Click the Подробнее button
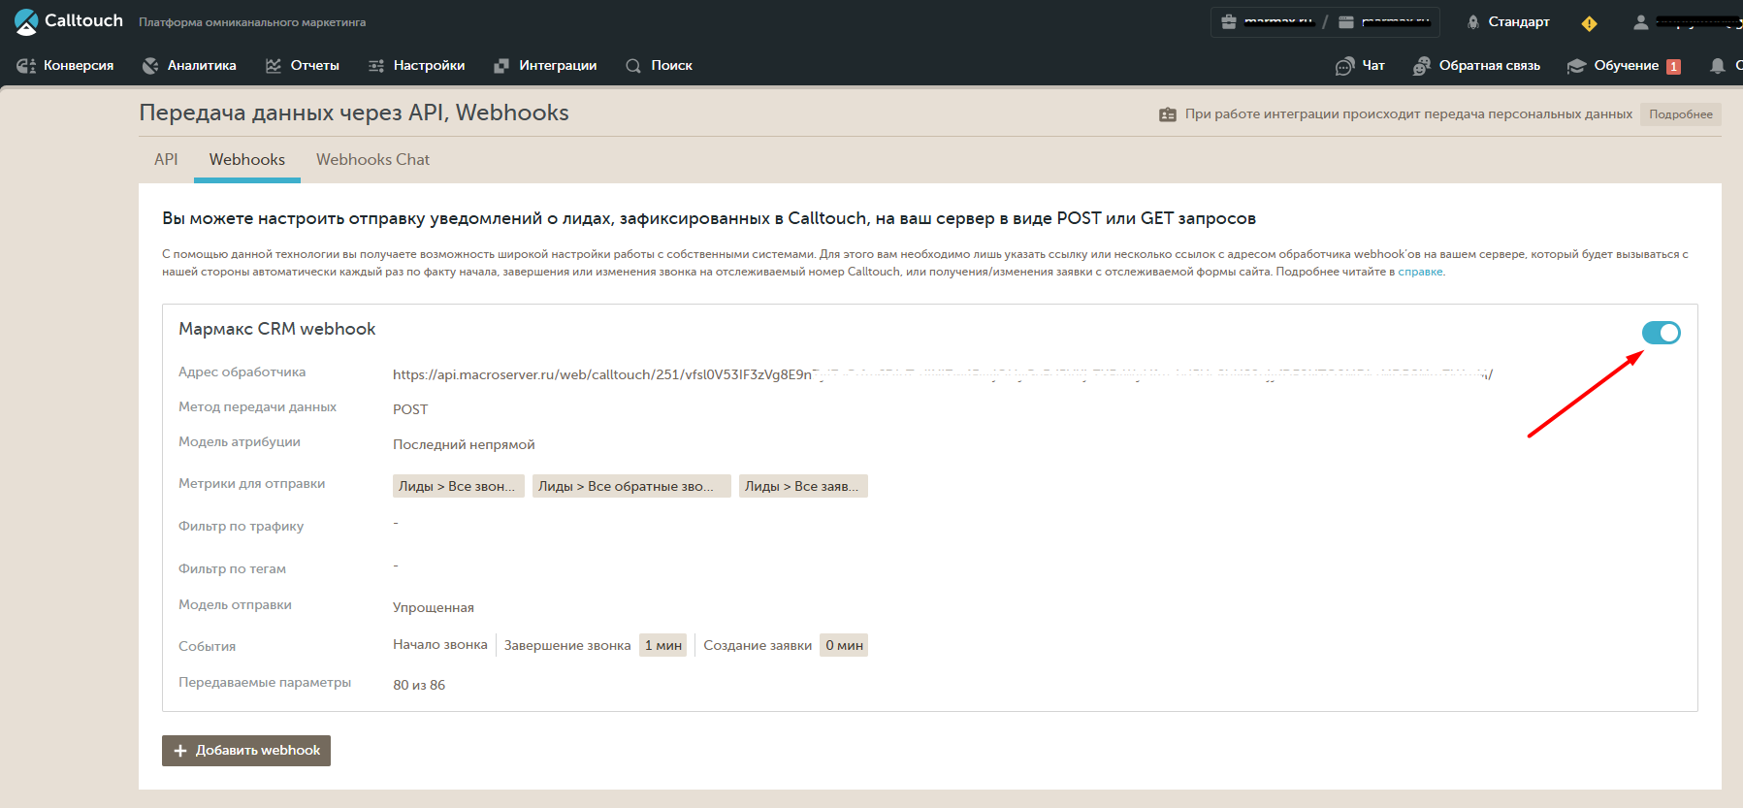This screenshot has height=808, width=1743. coord(1681,114)
